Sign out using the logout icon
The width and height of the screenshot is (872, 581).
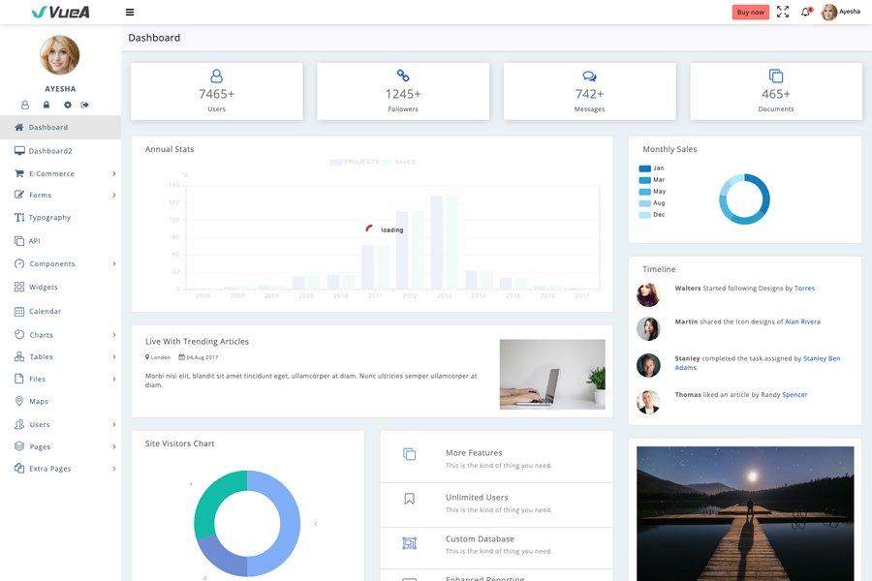point(85,103)
